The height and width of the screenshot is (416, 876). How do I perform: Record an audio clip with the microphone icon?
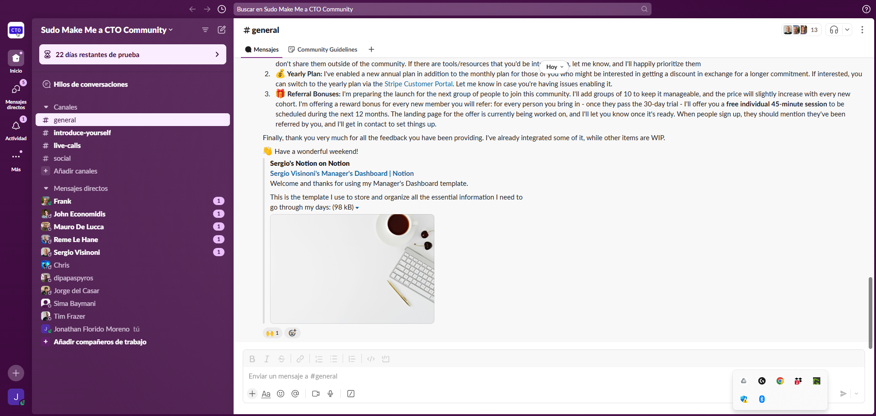coord(330,394)
